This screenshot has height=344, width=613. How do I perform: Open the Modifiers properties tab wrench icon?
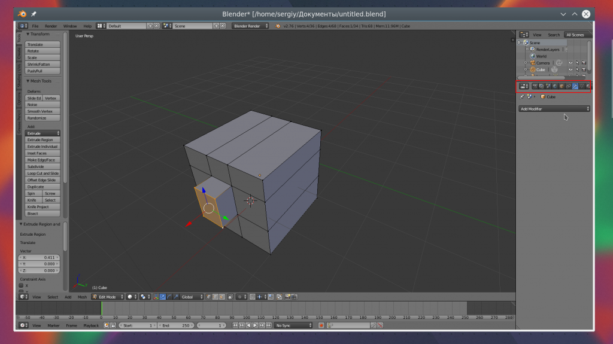coord(575,86)
